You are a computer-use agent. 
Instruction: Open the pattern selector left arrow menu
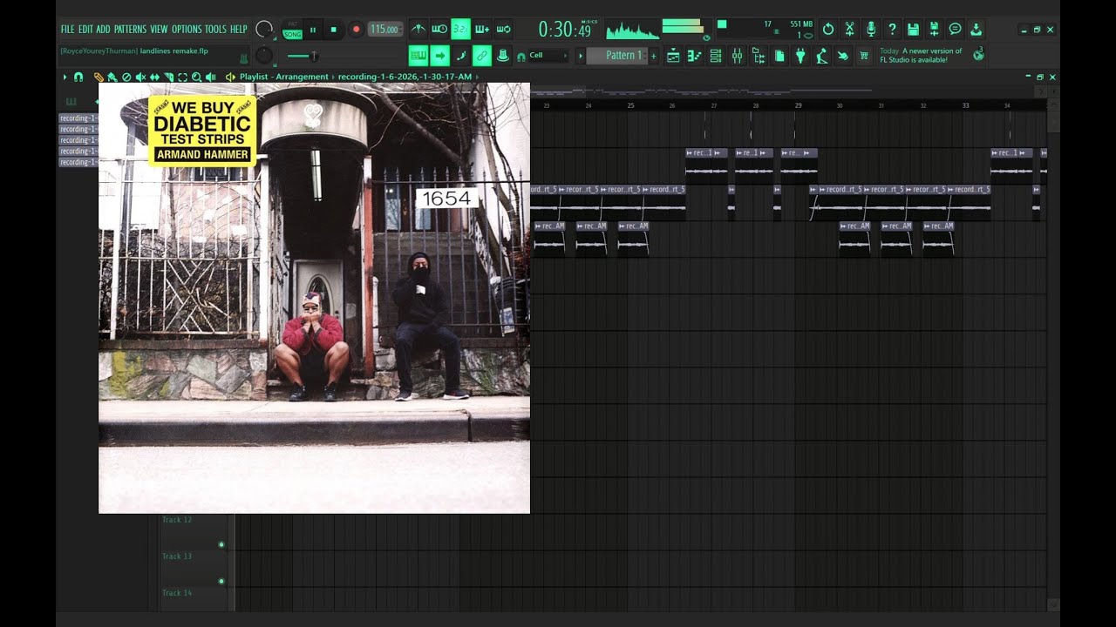[581, 56]
